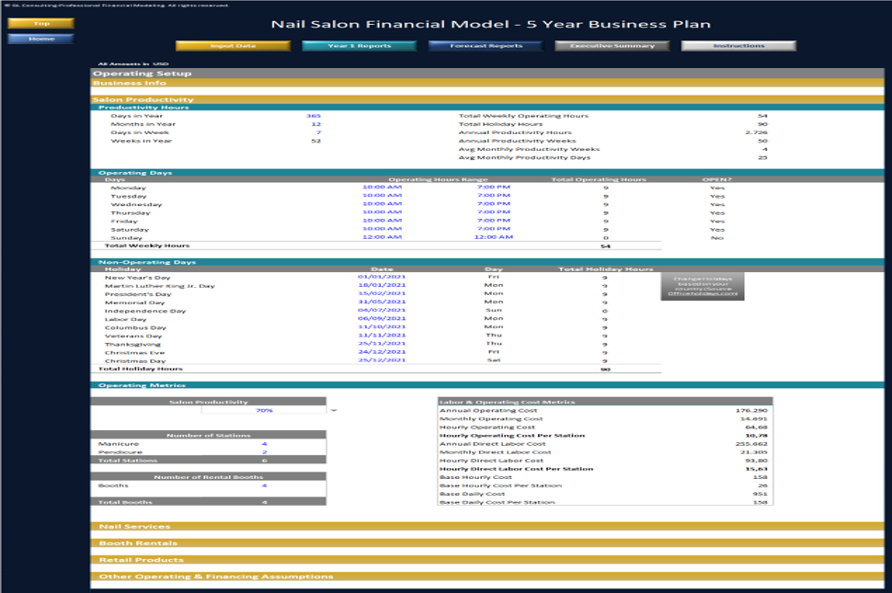Click the Operating Days teal header

tap(487, 173)
